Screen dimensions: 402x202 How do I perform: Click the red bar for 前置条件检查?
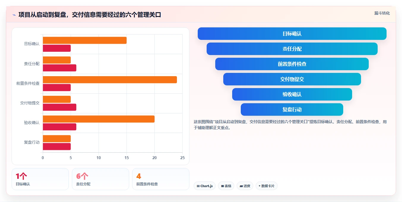coord(57,87)
